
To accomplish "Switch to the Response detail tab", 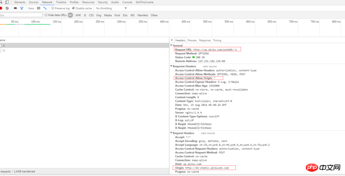I will (205, 40).
